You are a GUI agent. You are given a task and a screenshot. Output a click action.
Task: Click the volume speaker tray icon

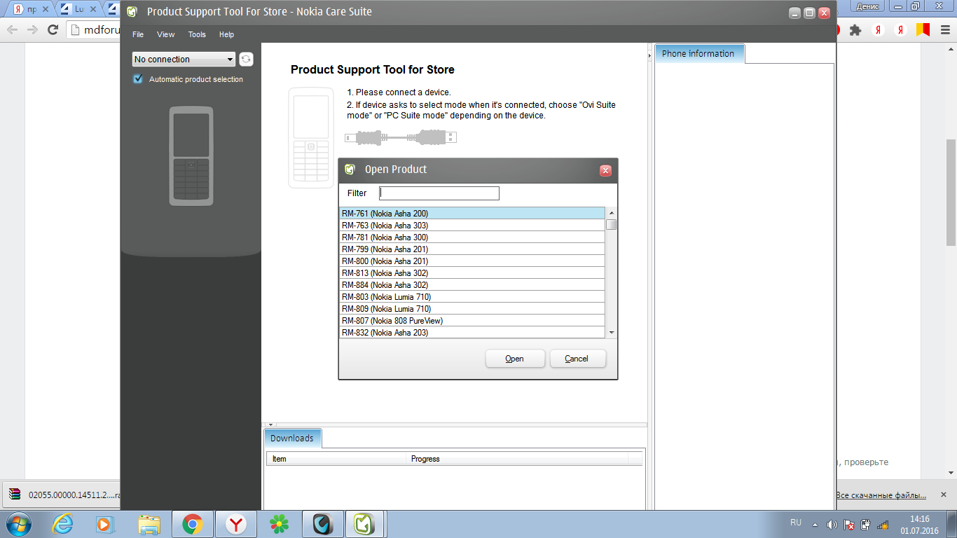pyautogui.click(x=832, y=524)
